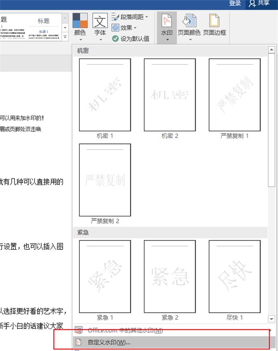Click the 共享 person icon

coord(252,3)
